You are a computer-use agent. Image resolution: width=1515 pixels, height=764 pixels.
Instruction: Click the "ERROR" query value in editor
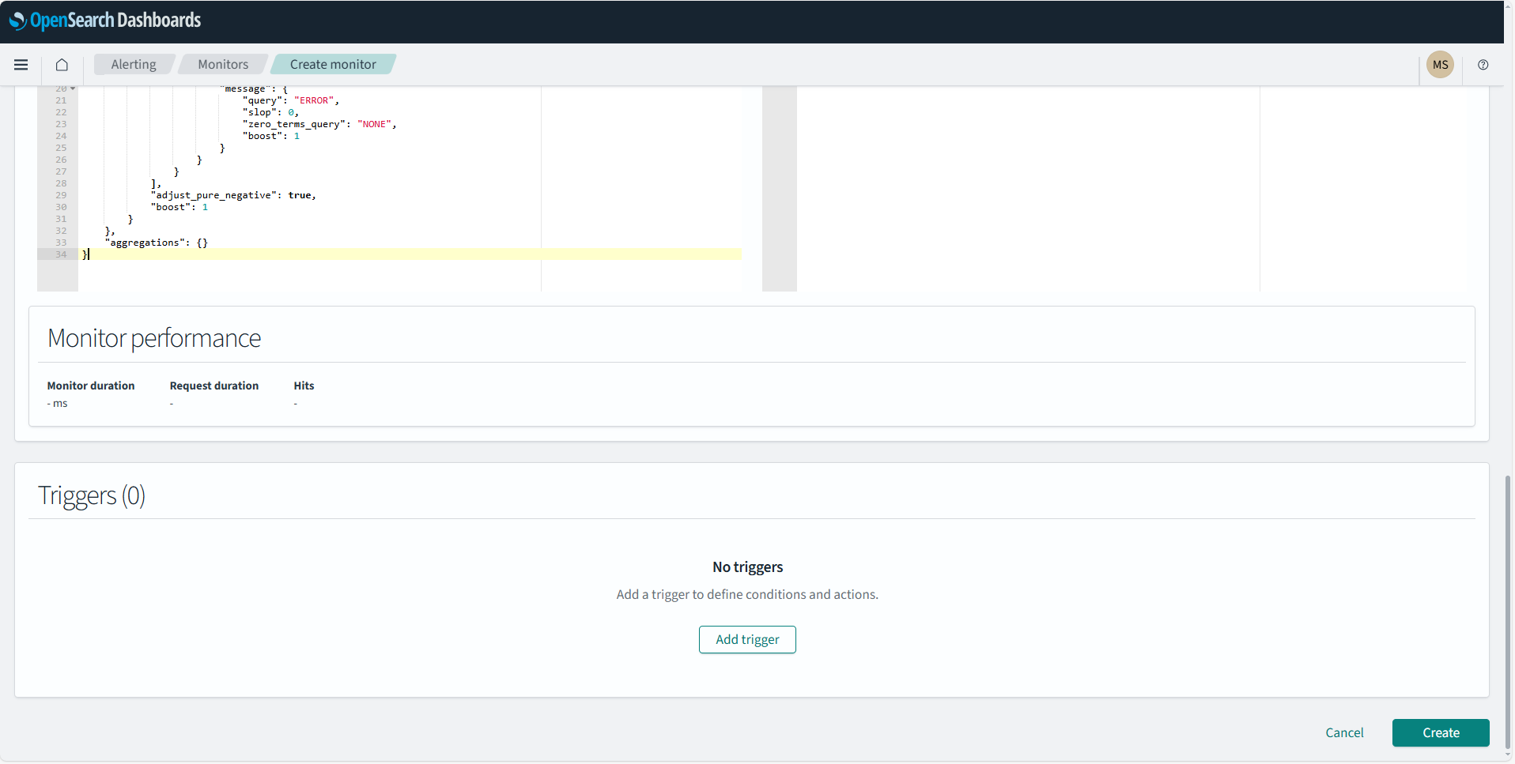(x=315, y=100)
